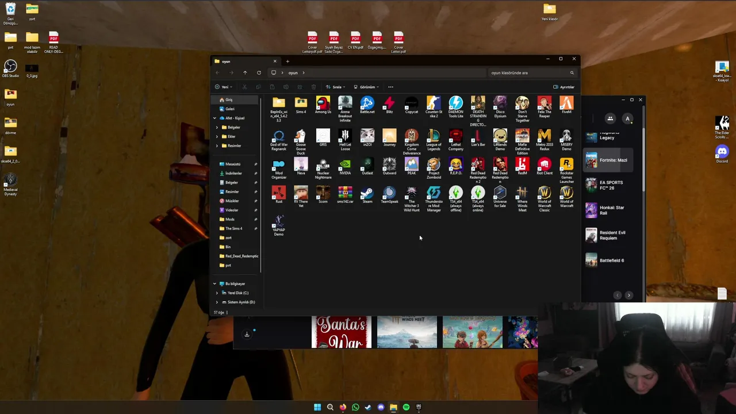Select the oyun Explorer tab
The image size is (736, 414).
[x=246, y=61]
